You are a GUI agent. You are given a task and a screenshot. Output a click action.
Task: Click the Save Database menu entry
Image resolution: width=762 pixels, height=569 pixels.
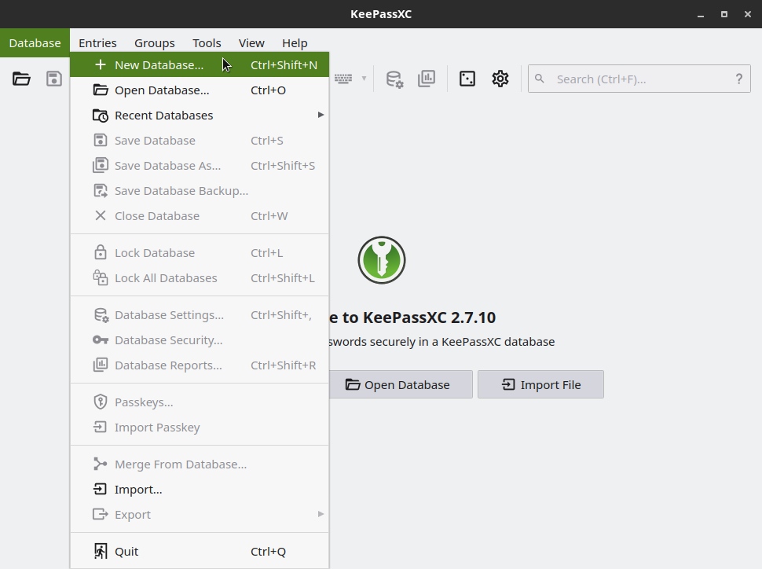(200, 141)
